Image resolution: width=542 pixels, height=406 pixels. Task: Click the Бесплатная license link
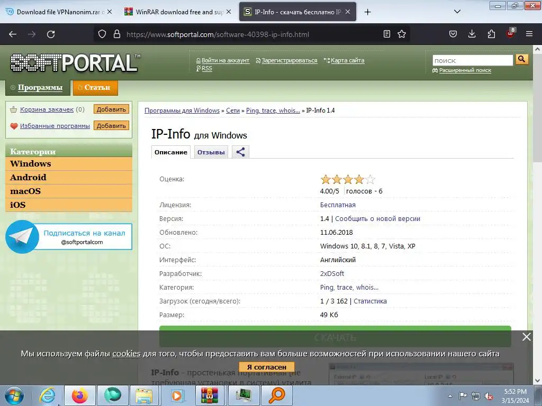pos(338,205)
